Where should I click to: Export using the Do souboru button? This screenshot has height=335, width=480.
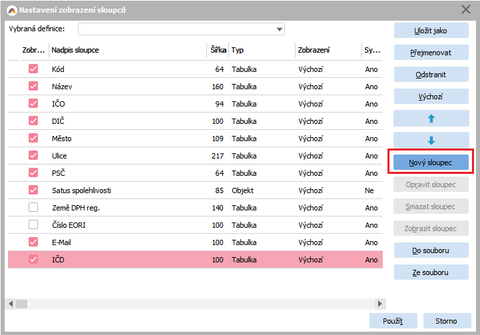(431, 250)
